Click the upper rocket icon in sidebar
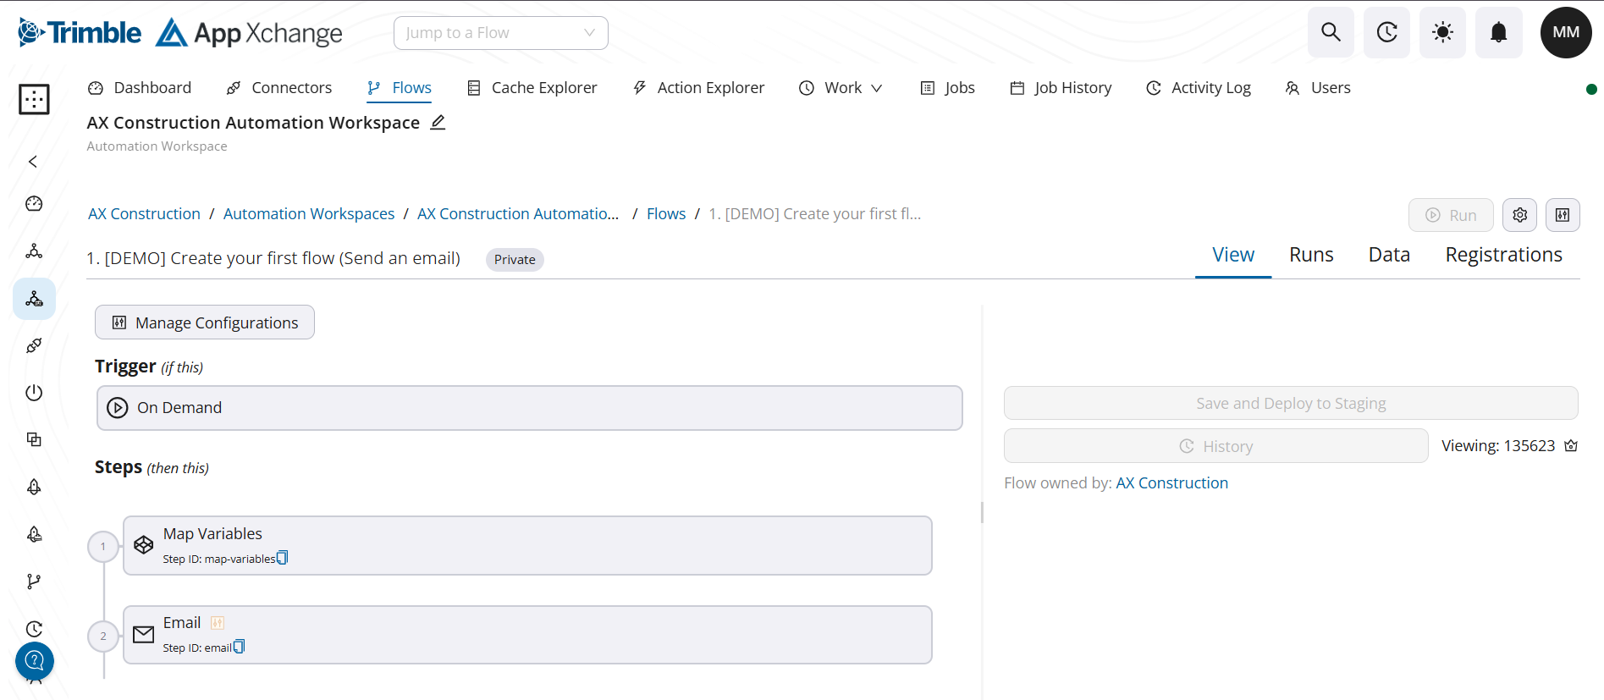This screenshot has height=700, width=1604. point(34,487)
